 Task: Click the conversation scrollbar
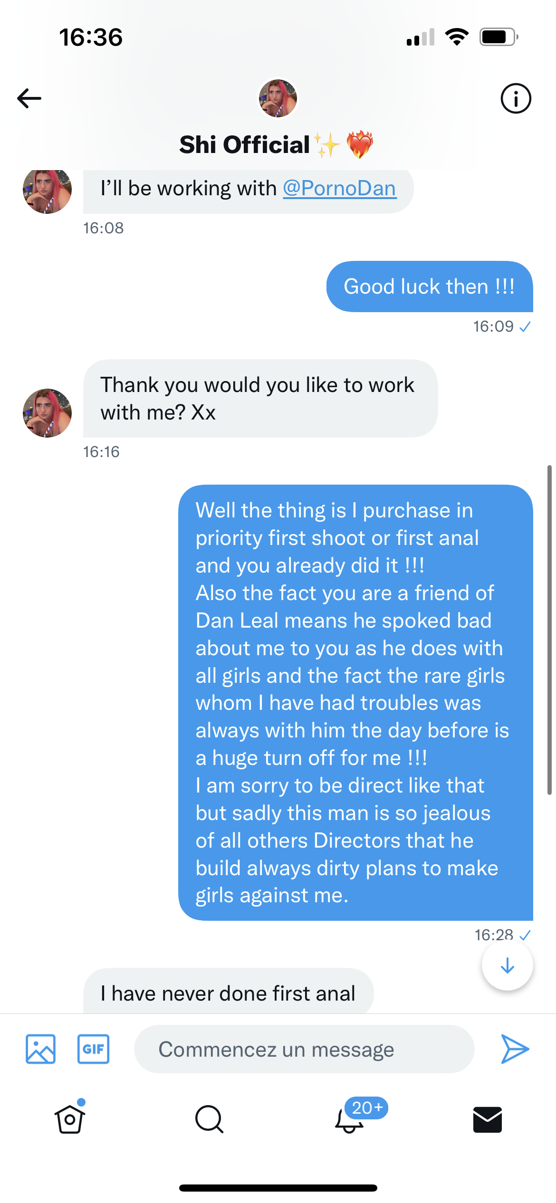[549, 630]
